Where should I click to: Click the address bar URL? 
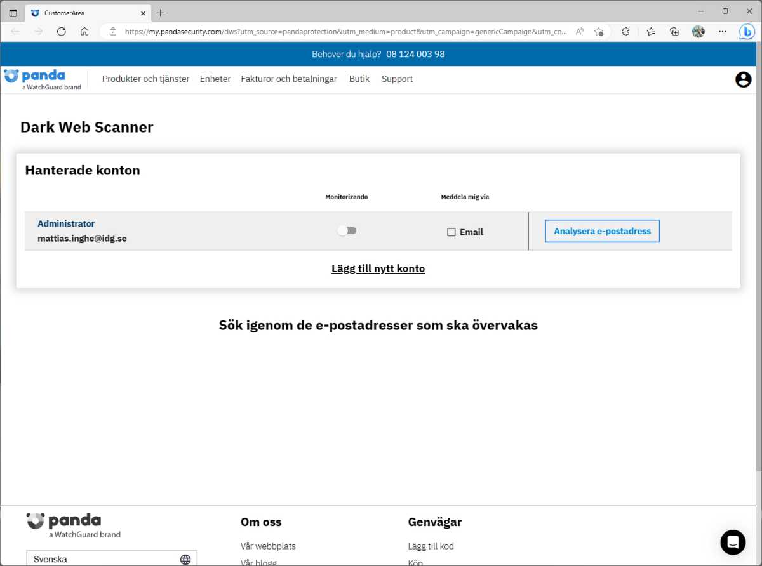(346, 31)
